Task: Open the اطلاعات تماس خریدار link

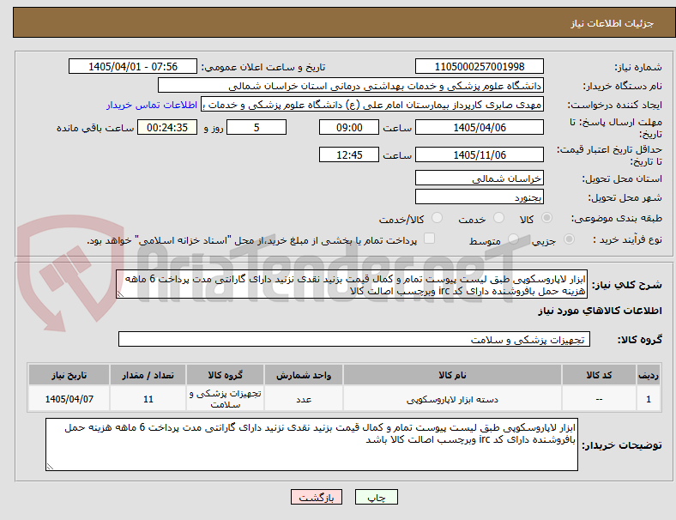Action: click(x=152, y=105)
